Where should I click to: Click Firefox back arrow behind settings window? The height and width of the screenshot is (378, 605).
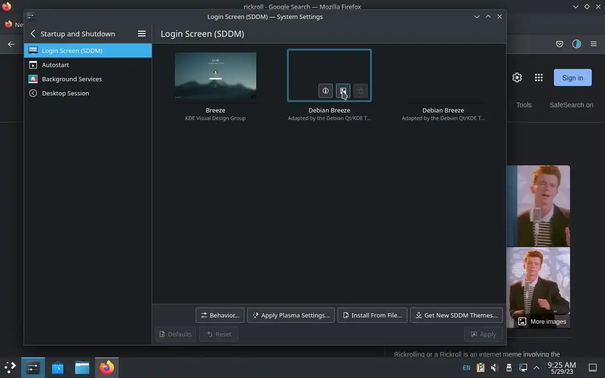(11, 44)
